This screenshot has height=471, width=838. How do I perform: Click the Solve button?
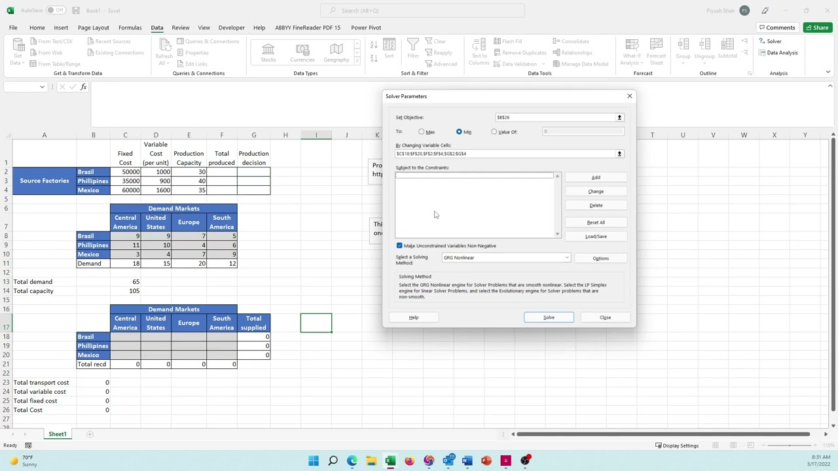pos(549,317)
